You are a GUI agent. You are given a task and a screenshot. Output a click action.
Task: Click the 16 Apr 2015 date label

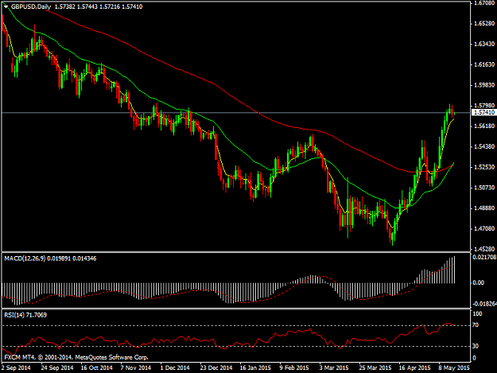(414, 368)
